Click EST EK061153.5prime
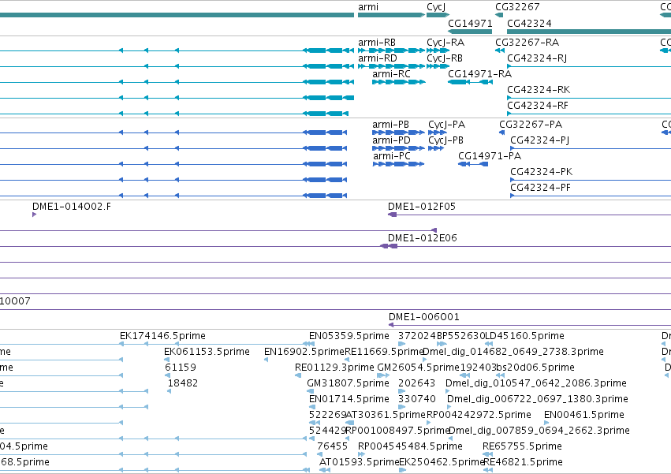This screenshot has height=474, width=671. 207,352
